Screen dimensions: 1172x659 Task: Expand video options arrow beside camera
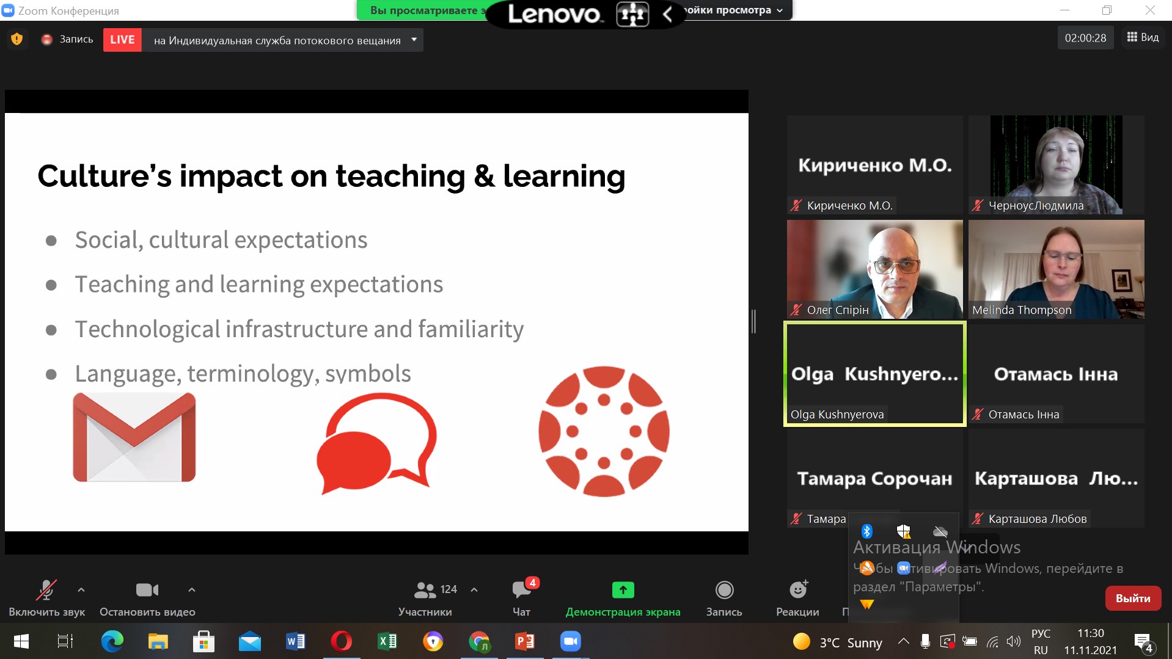[192, 590]
